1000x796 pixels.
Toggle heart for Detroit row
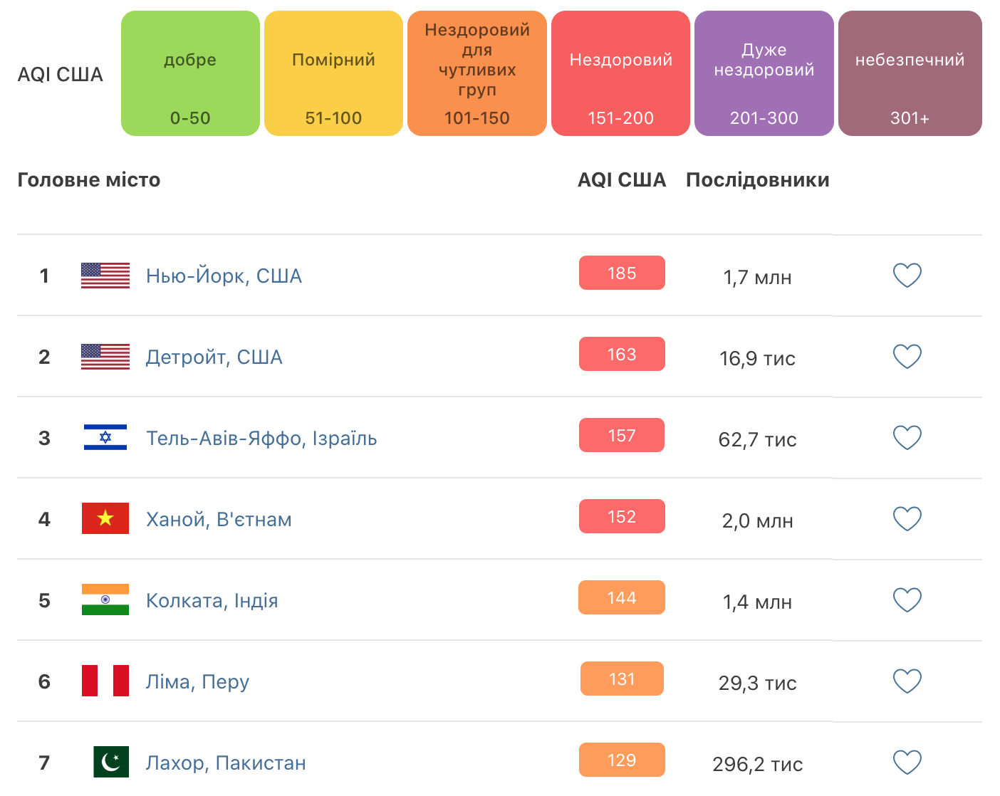click(x=907, y=357)
